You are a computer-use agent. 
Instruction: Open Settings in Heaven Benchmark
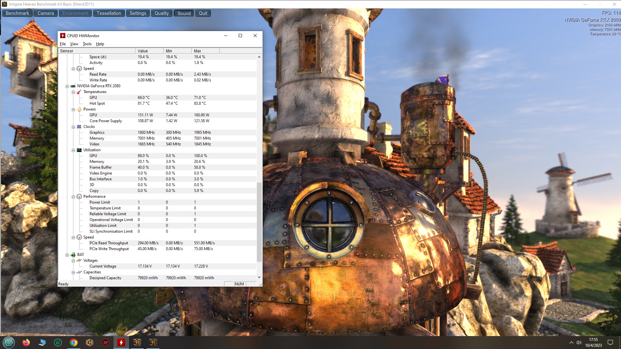click(x=138, y=13)
